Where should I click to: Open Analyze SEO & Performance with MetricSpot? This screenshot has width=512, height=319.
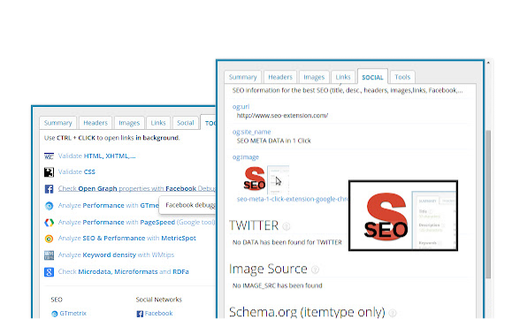[127, 238]
